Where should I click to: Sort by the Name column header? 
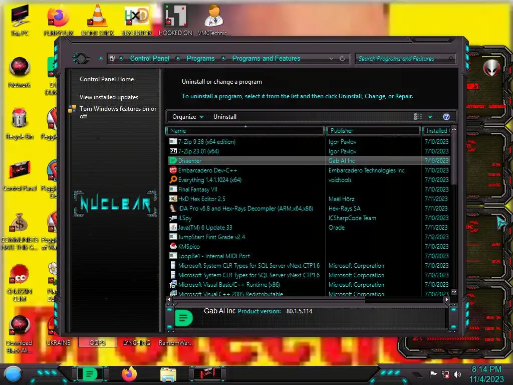[x=245, y=131]
